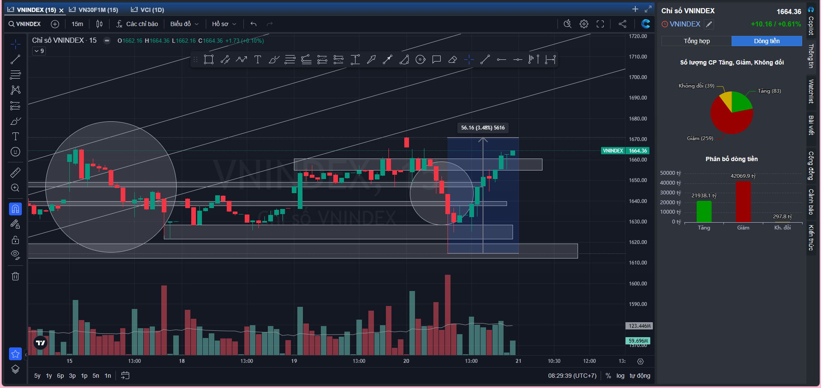Collapse the left drawing toolbar arrow
This screenshot has width=821, height=388.
[26, 354]
